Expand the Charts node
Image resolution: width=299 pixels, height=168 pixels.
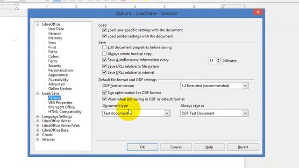tap(37, 135)
